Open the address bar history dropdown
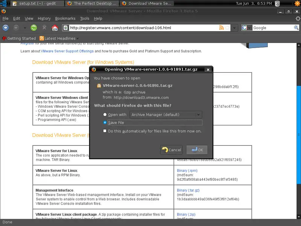 click(234, 27)
